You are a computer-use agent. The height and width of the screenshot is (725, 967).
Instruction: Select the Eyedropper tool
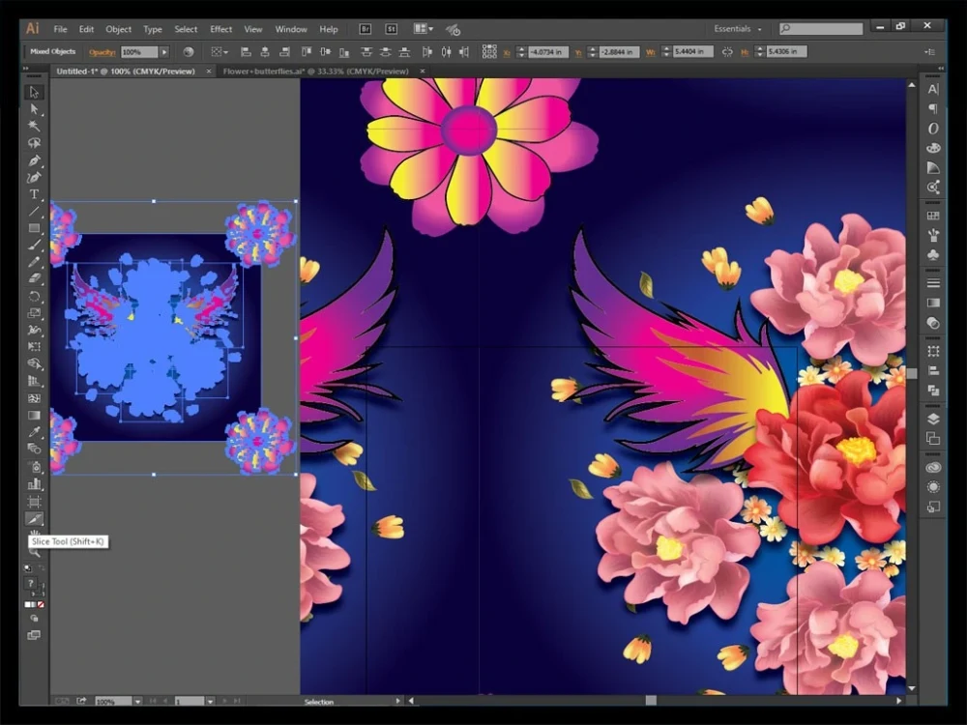pyautogui.click(x=34, y=431)
